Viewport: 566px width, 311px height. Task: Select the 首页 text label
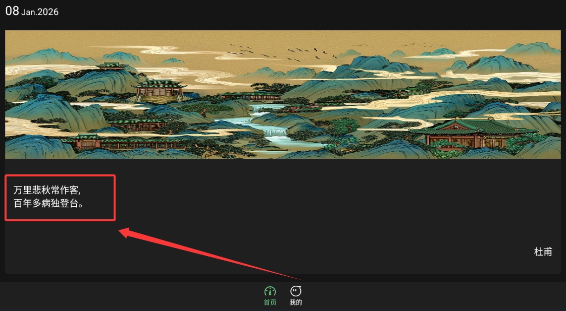pyautogui.click(x=270, y=302)
